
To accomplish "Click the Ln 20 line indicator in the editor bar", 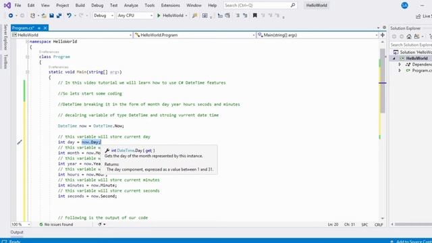I will (333, 225).
